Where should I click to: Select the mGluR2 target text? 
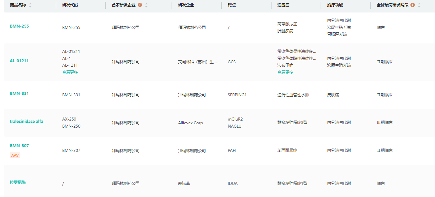235,119
